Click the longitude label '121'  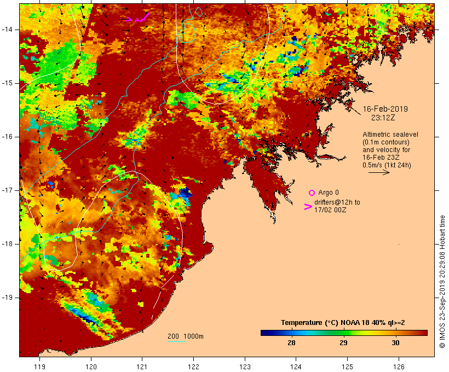click(x=142, y=367)
